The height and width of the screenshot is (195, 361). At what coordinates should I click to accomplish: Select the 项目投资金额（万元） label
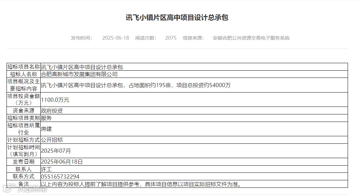(24, 99)
